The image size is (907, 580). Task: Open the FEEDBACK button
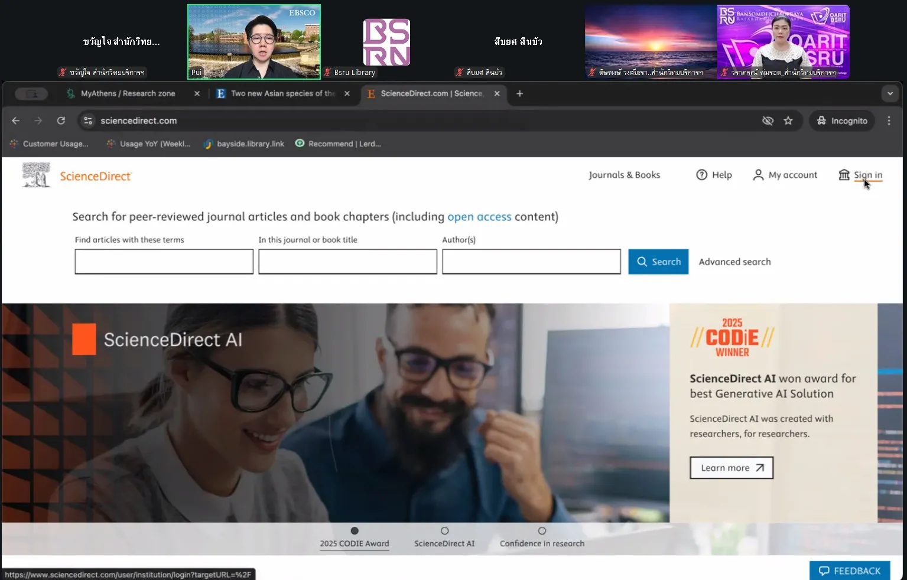pos(850,571)
